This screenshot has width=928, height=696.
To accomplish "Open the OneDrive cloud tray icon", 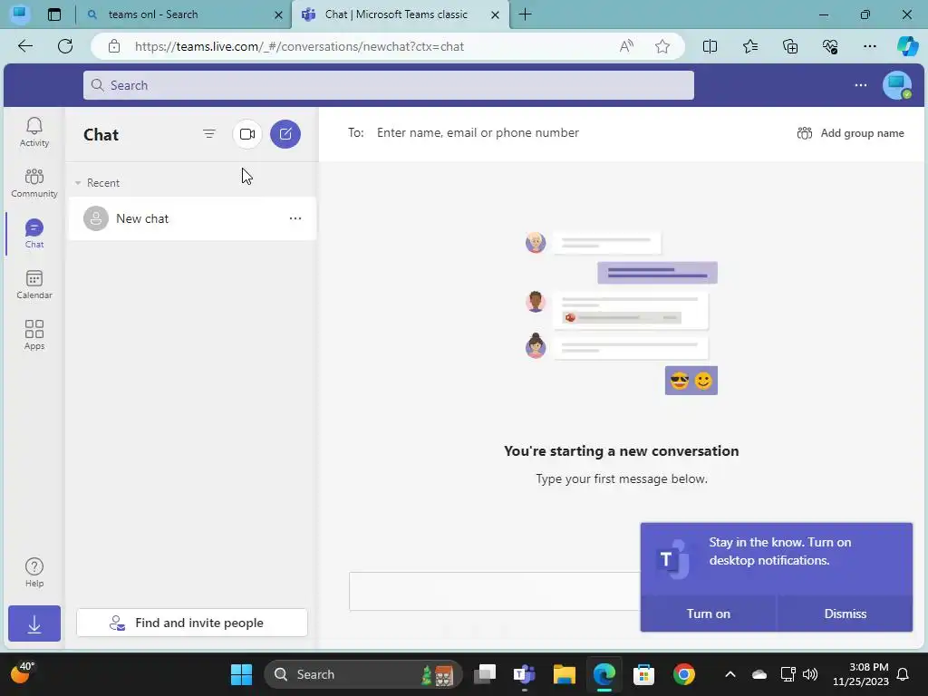I will pyautogui.click(x=759, y=674).
